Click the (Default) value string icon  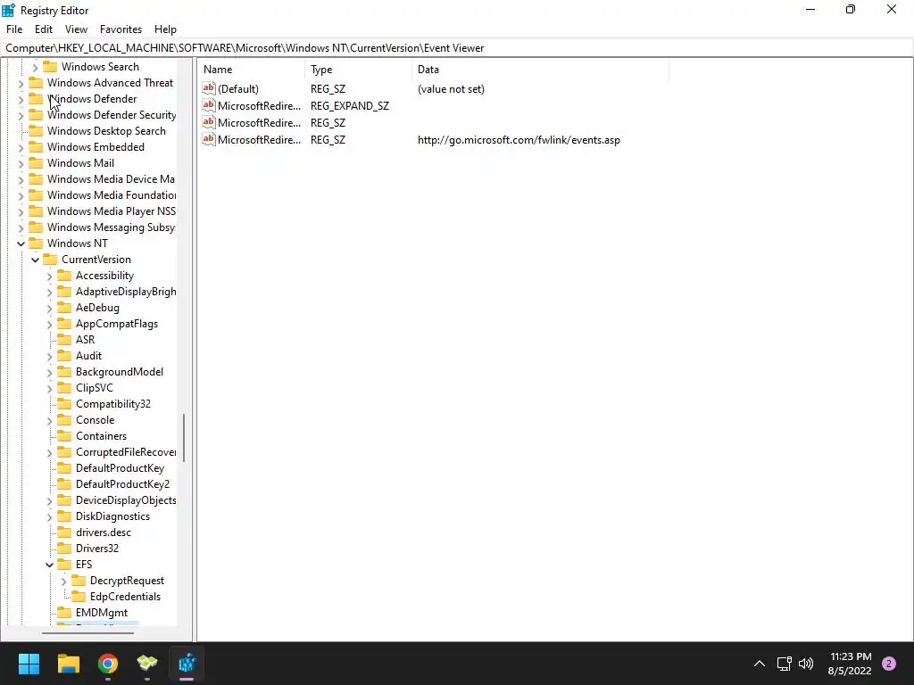coord(209,88)
